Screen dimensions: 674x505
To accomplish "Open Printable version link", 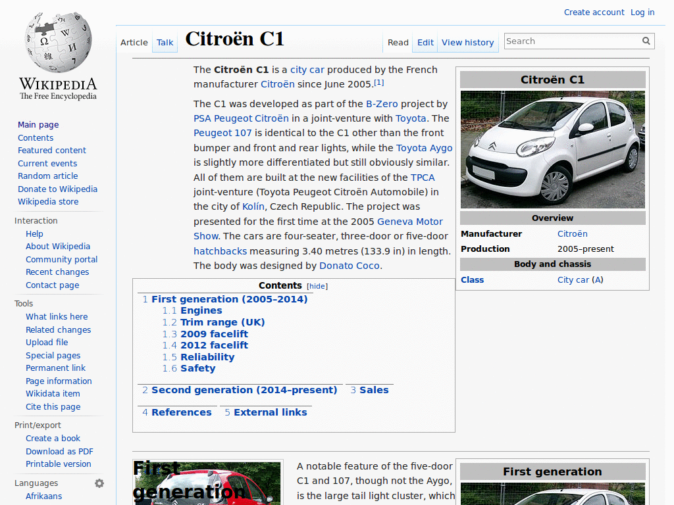I will pos(59,464).
